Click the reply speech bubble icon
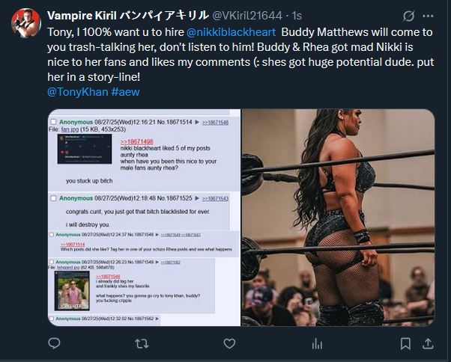 tap(54, 343)
